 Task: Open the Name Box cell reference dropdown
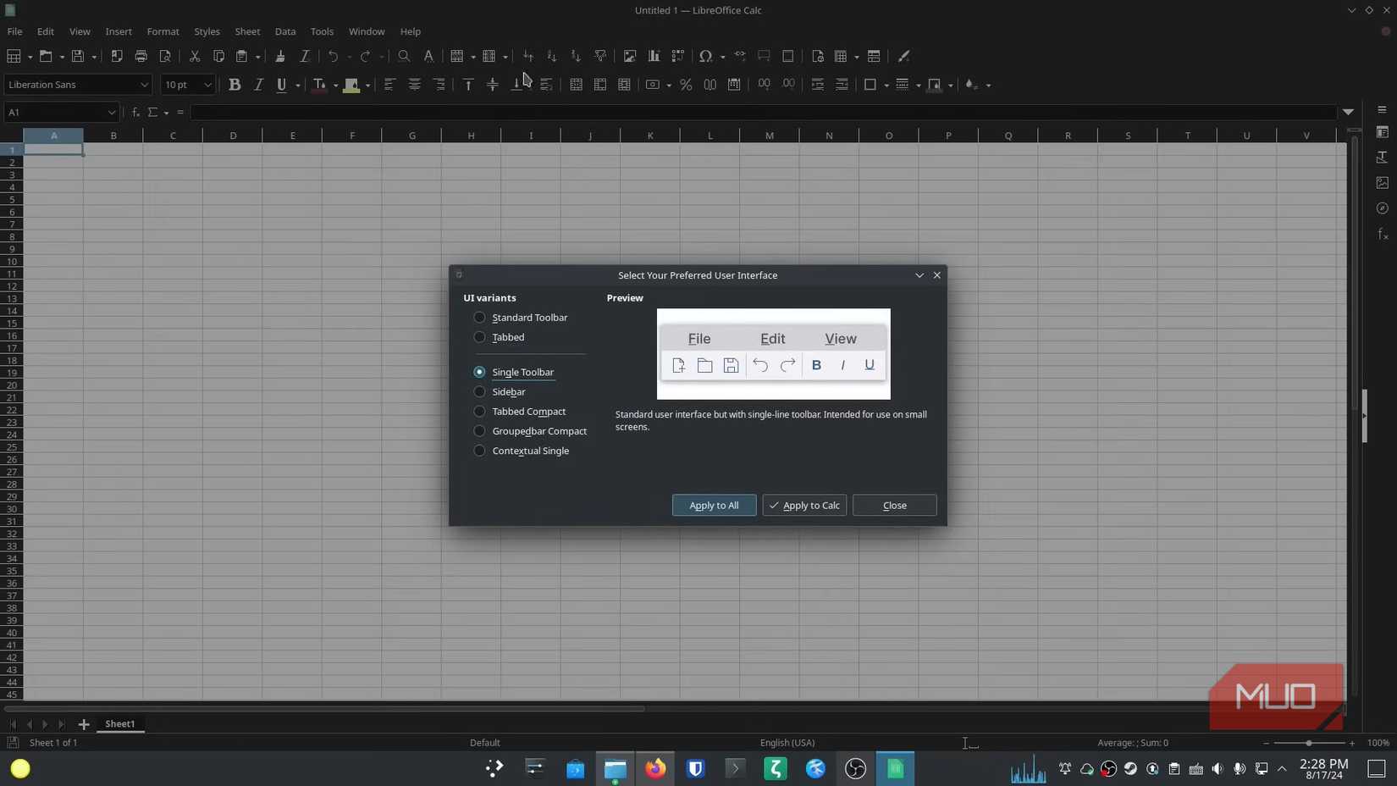tap(111, 113)
